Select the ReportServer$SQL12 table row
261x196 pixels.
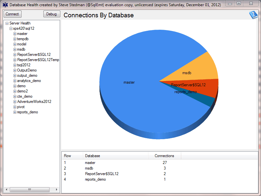click(160, 174)
